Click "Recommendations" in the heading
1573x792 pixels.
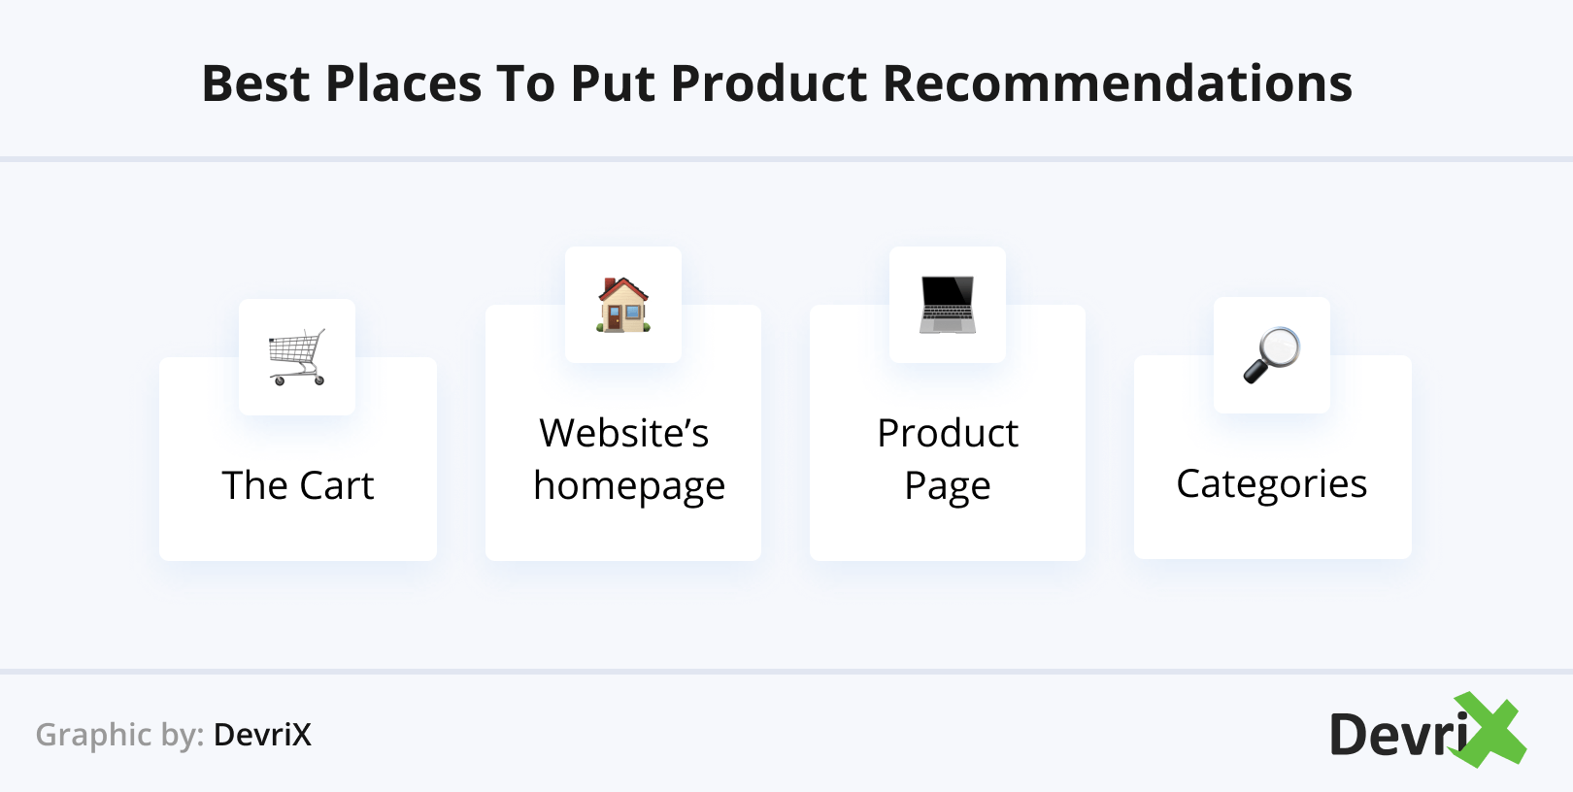[x=1117, y=83]
